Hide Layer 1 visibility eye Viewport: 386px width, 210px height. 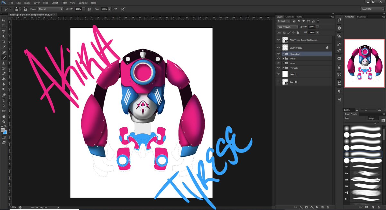pos(279,74)
